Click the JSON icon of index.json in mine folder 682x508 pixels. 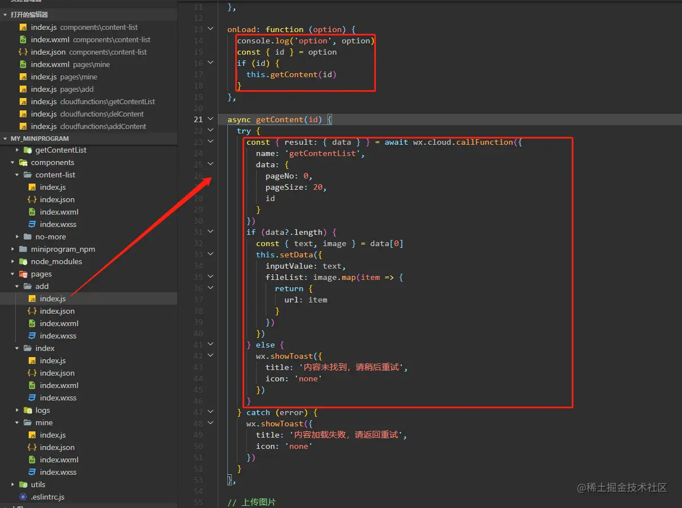click(x=32, y=447)
